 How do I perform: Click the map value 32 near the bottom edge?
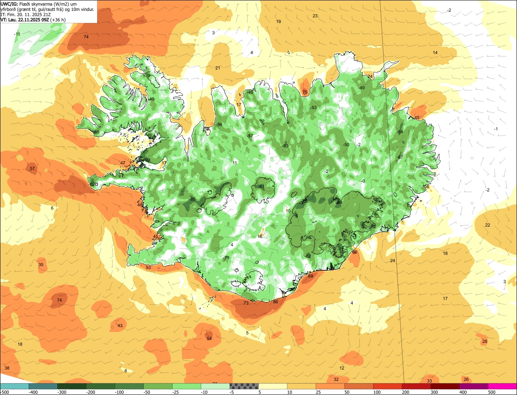[x=336, y=379]
